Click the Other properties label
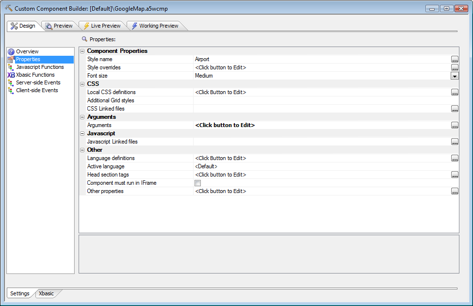Screen dimensions: 473x306 [x=105, y=191]
